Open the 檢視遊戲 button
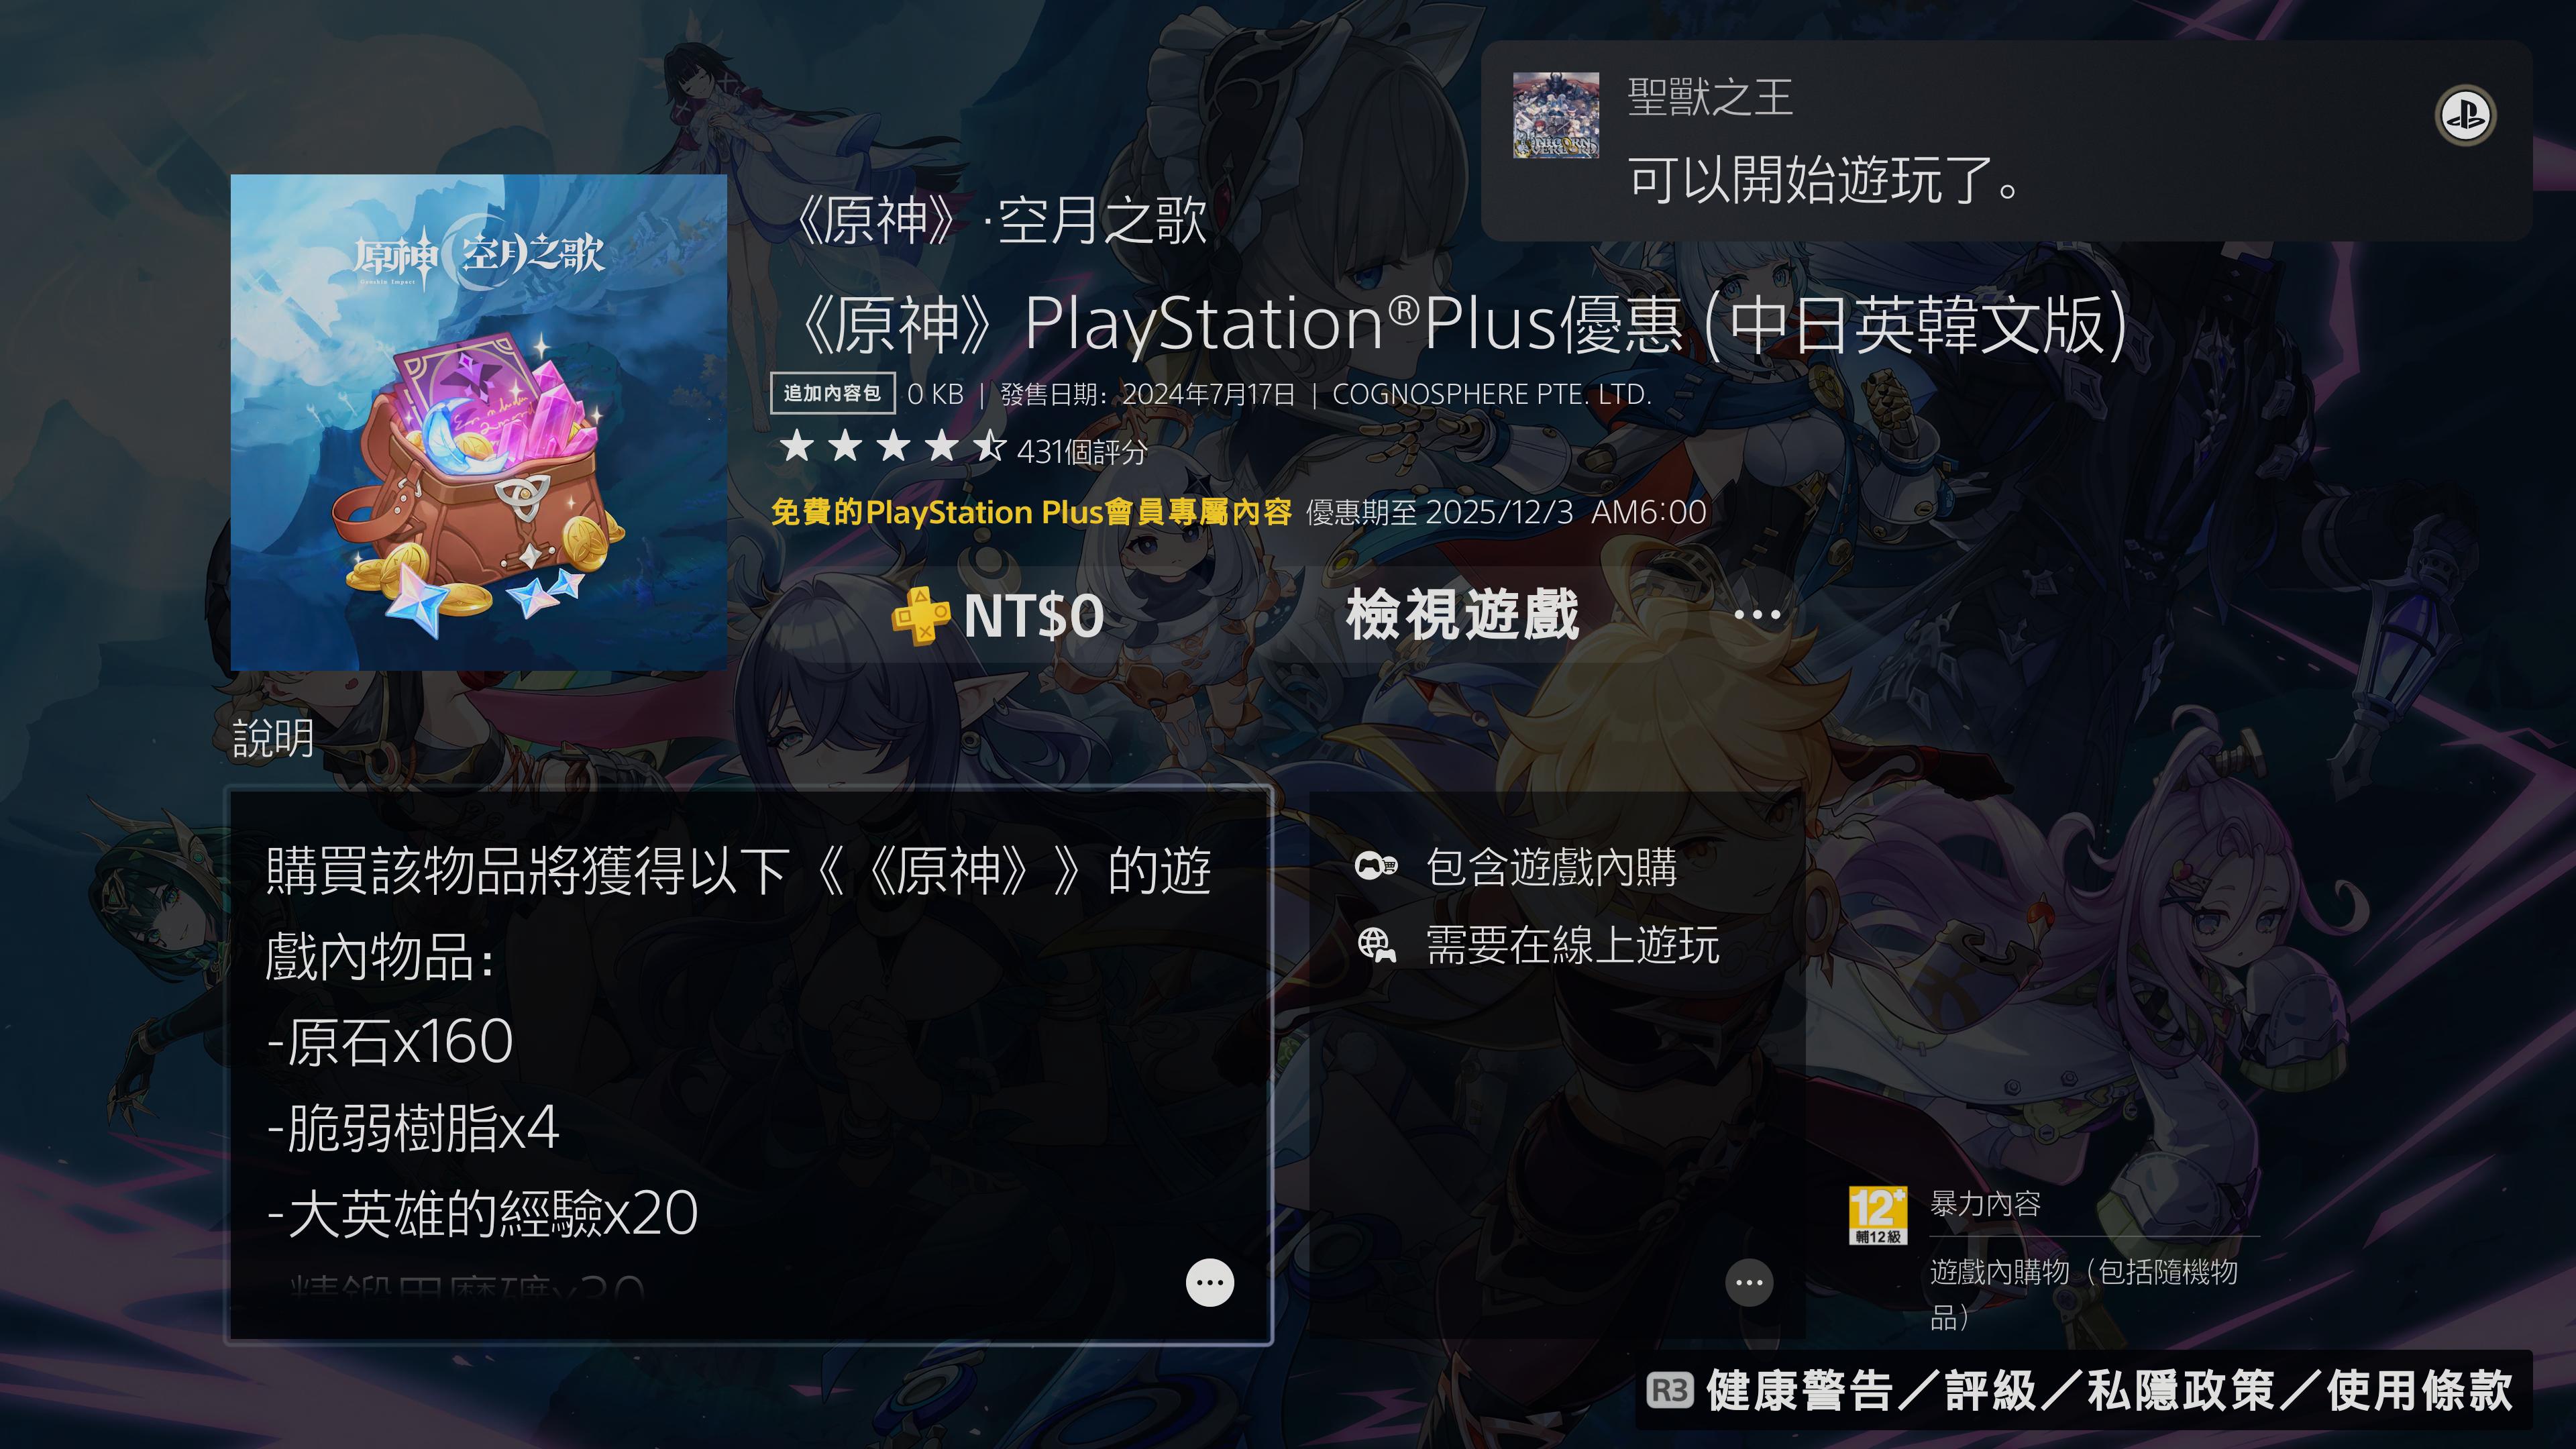 coord(1463,614)
